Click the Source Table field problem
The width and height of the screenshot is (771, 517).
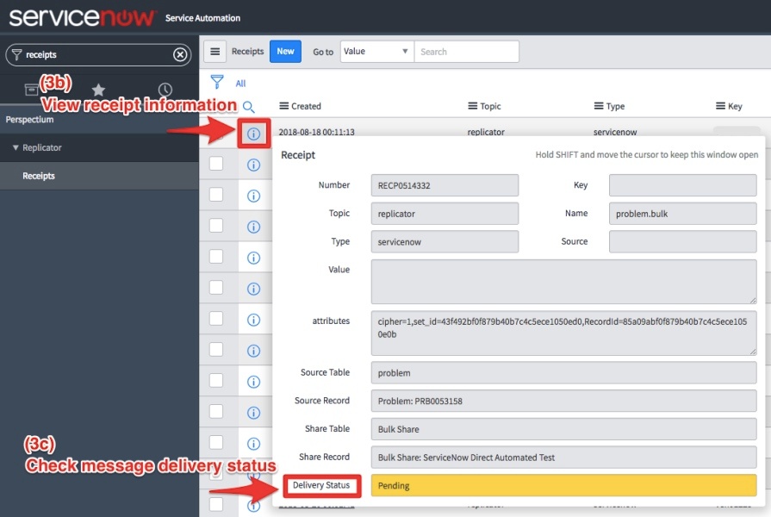[x=563, y=373]
